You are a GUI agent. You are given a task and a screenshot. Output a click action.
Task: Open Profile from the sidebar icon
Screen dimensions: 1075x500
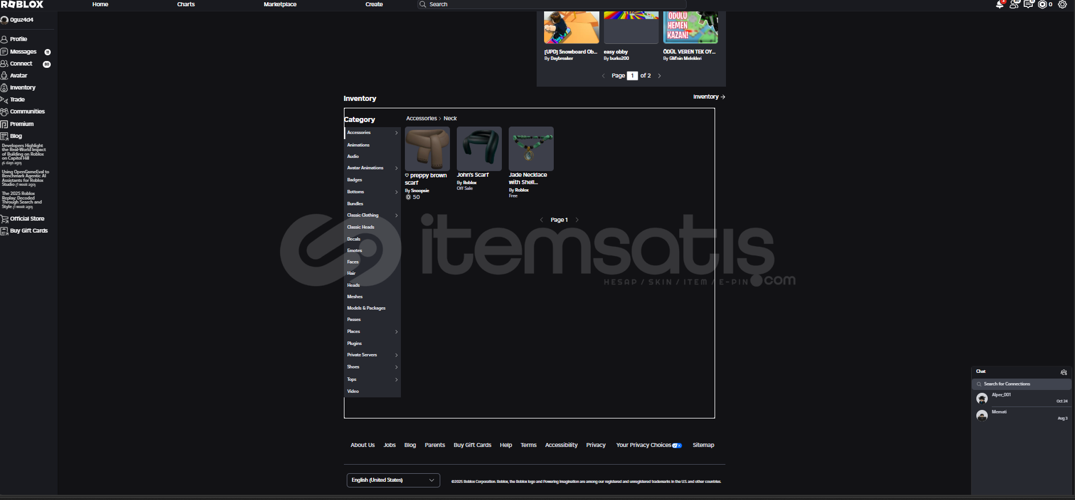click(x=4, y=39)
